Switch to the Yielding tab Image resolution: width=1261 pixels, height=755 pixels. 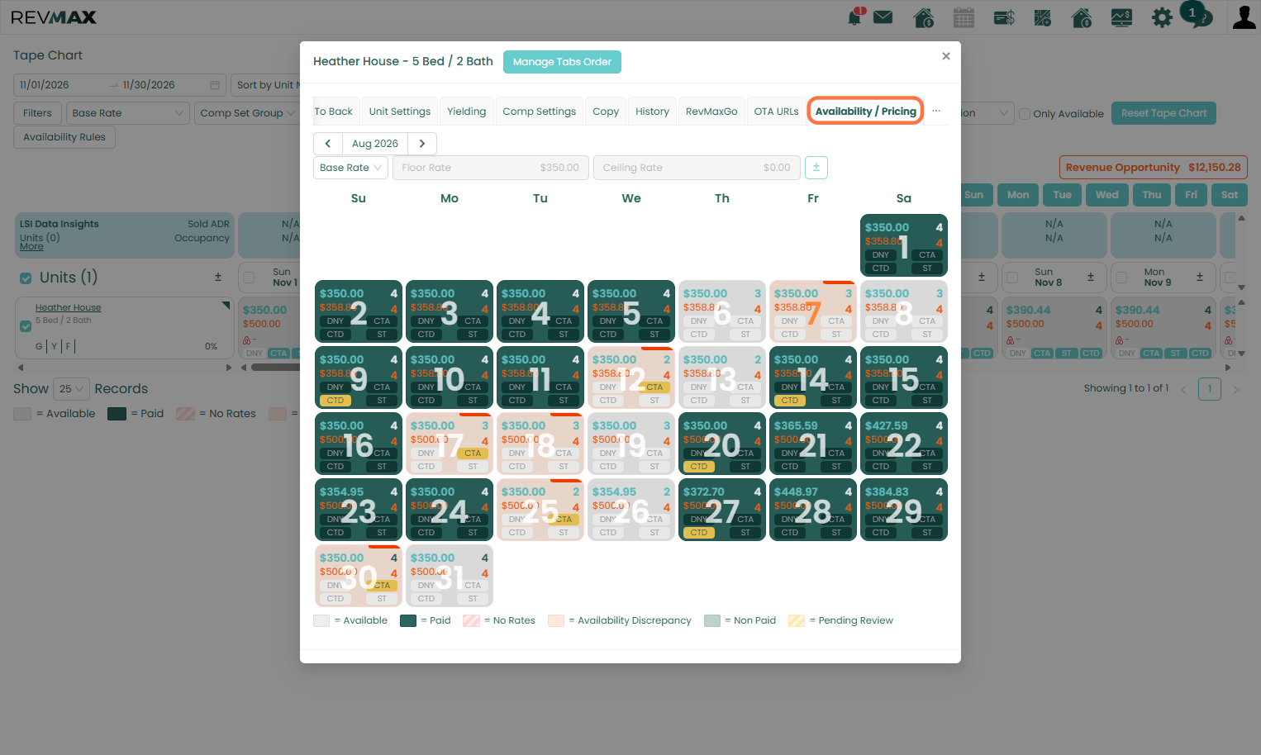[467, 112]
